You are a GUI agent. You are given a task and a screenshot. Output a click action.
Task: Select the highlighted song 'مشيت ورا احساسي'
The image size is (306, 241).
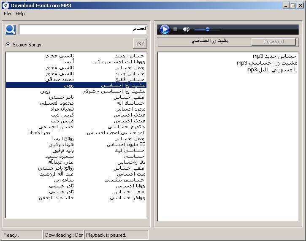pos(126,85)
